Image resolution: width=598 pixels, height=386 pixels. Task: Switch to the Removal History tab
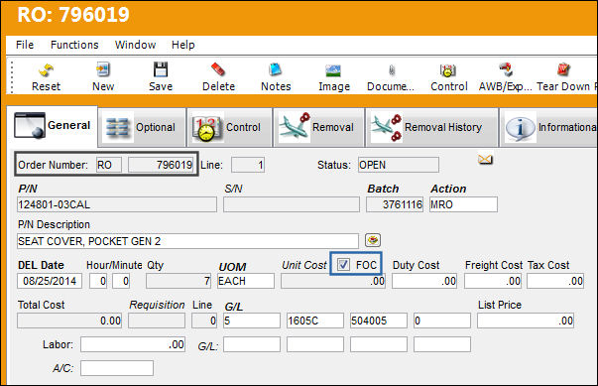click(x=431, y=127)
